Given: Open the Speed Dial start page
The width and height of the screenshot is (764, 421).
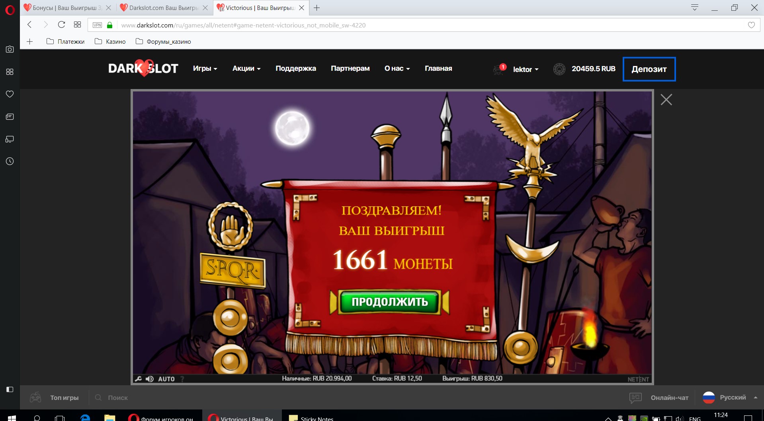Looking at the screenshot, I should [x=77, y=25].
